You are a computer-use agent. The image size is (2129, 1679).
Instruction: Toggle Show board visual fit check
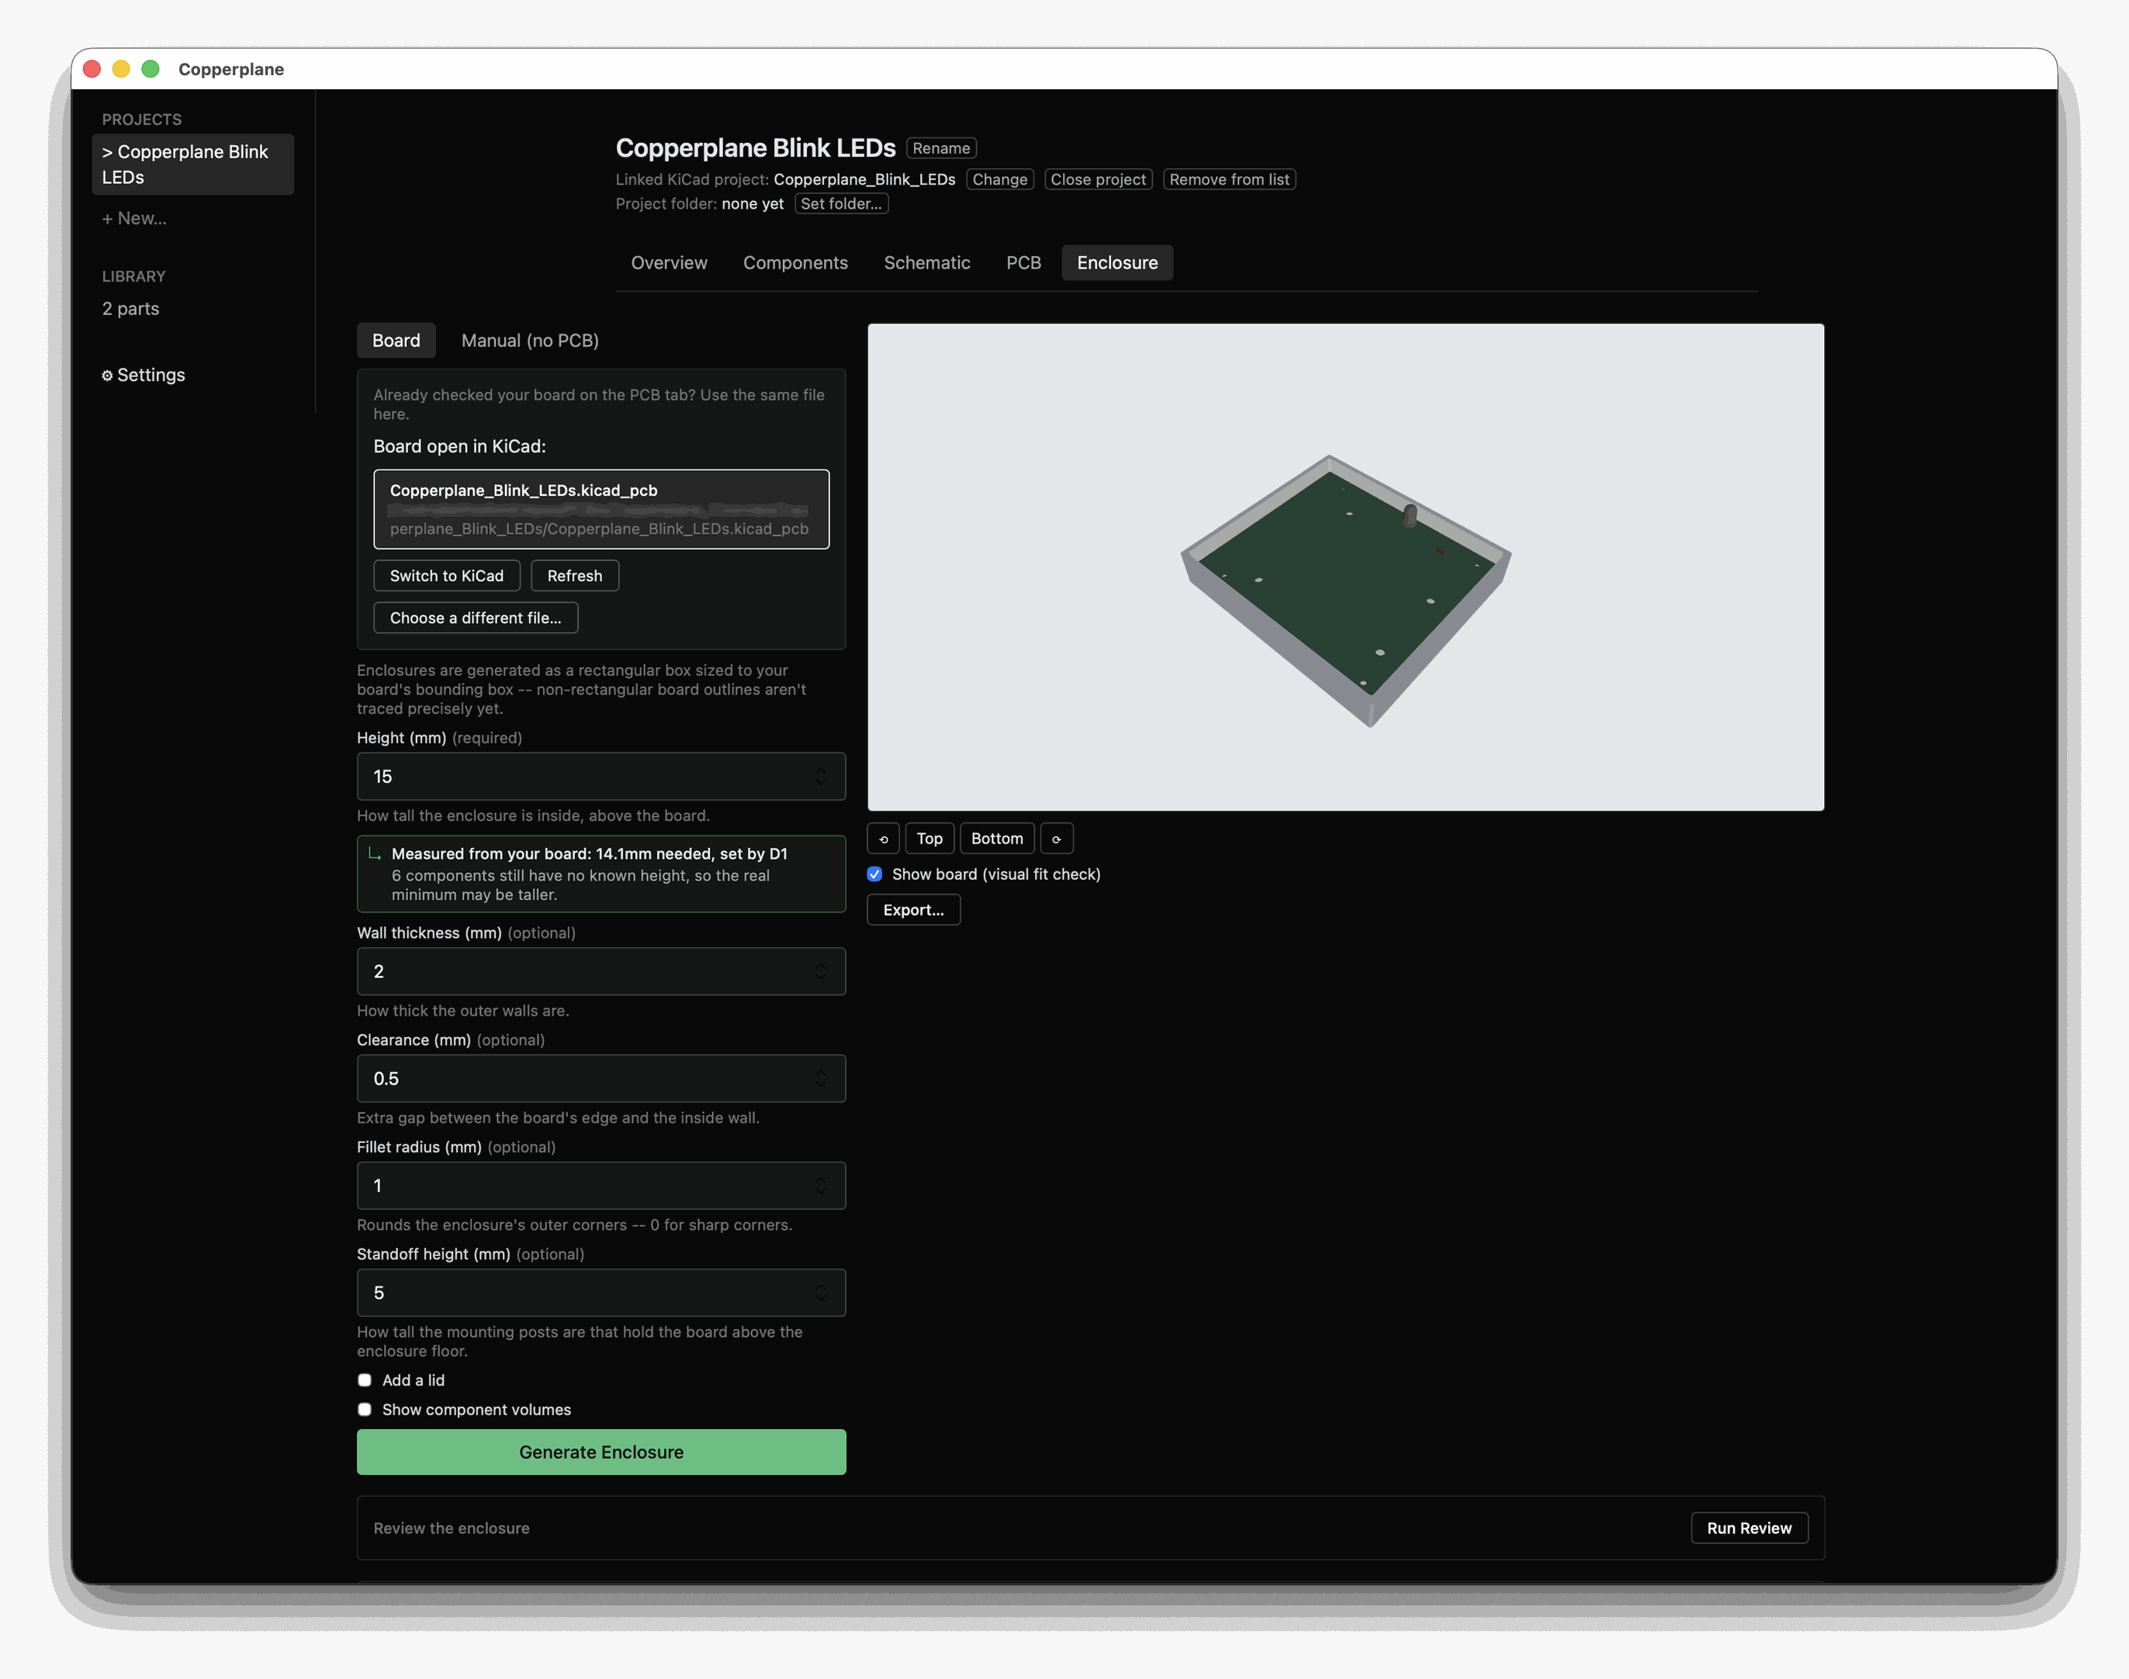[874, 874]
